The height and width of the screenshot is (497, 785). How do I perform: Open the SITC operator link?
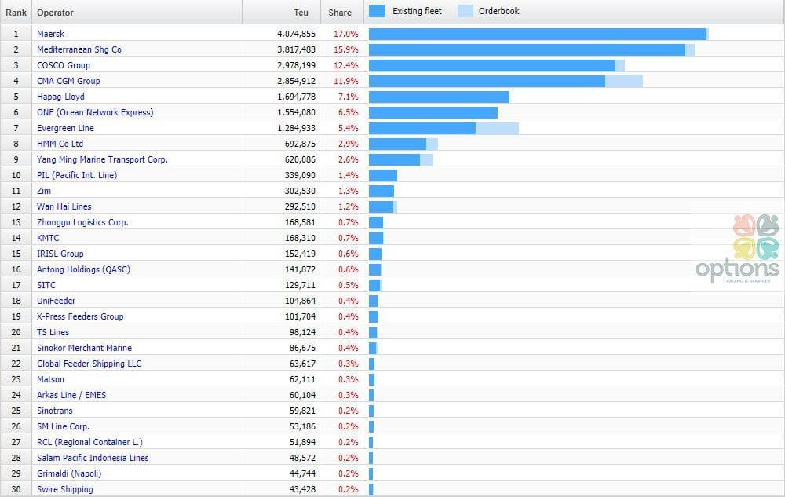(x=46, y=285)
